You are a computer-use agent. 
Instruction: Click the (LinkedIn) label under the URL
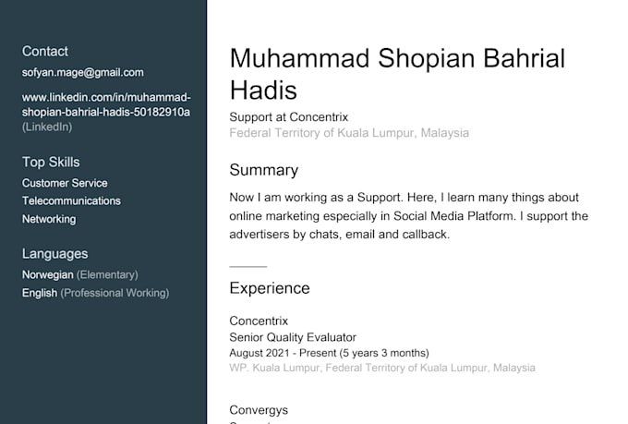click(x=47, y=127)
